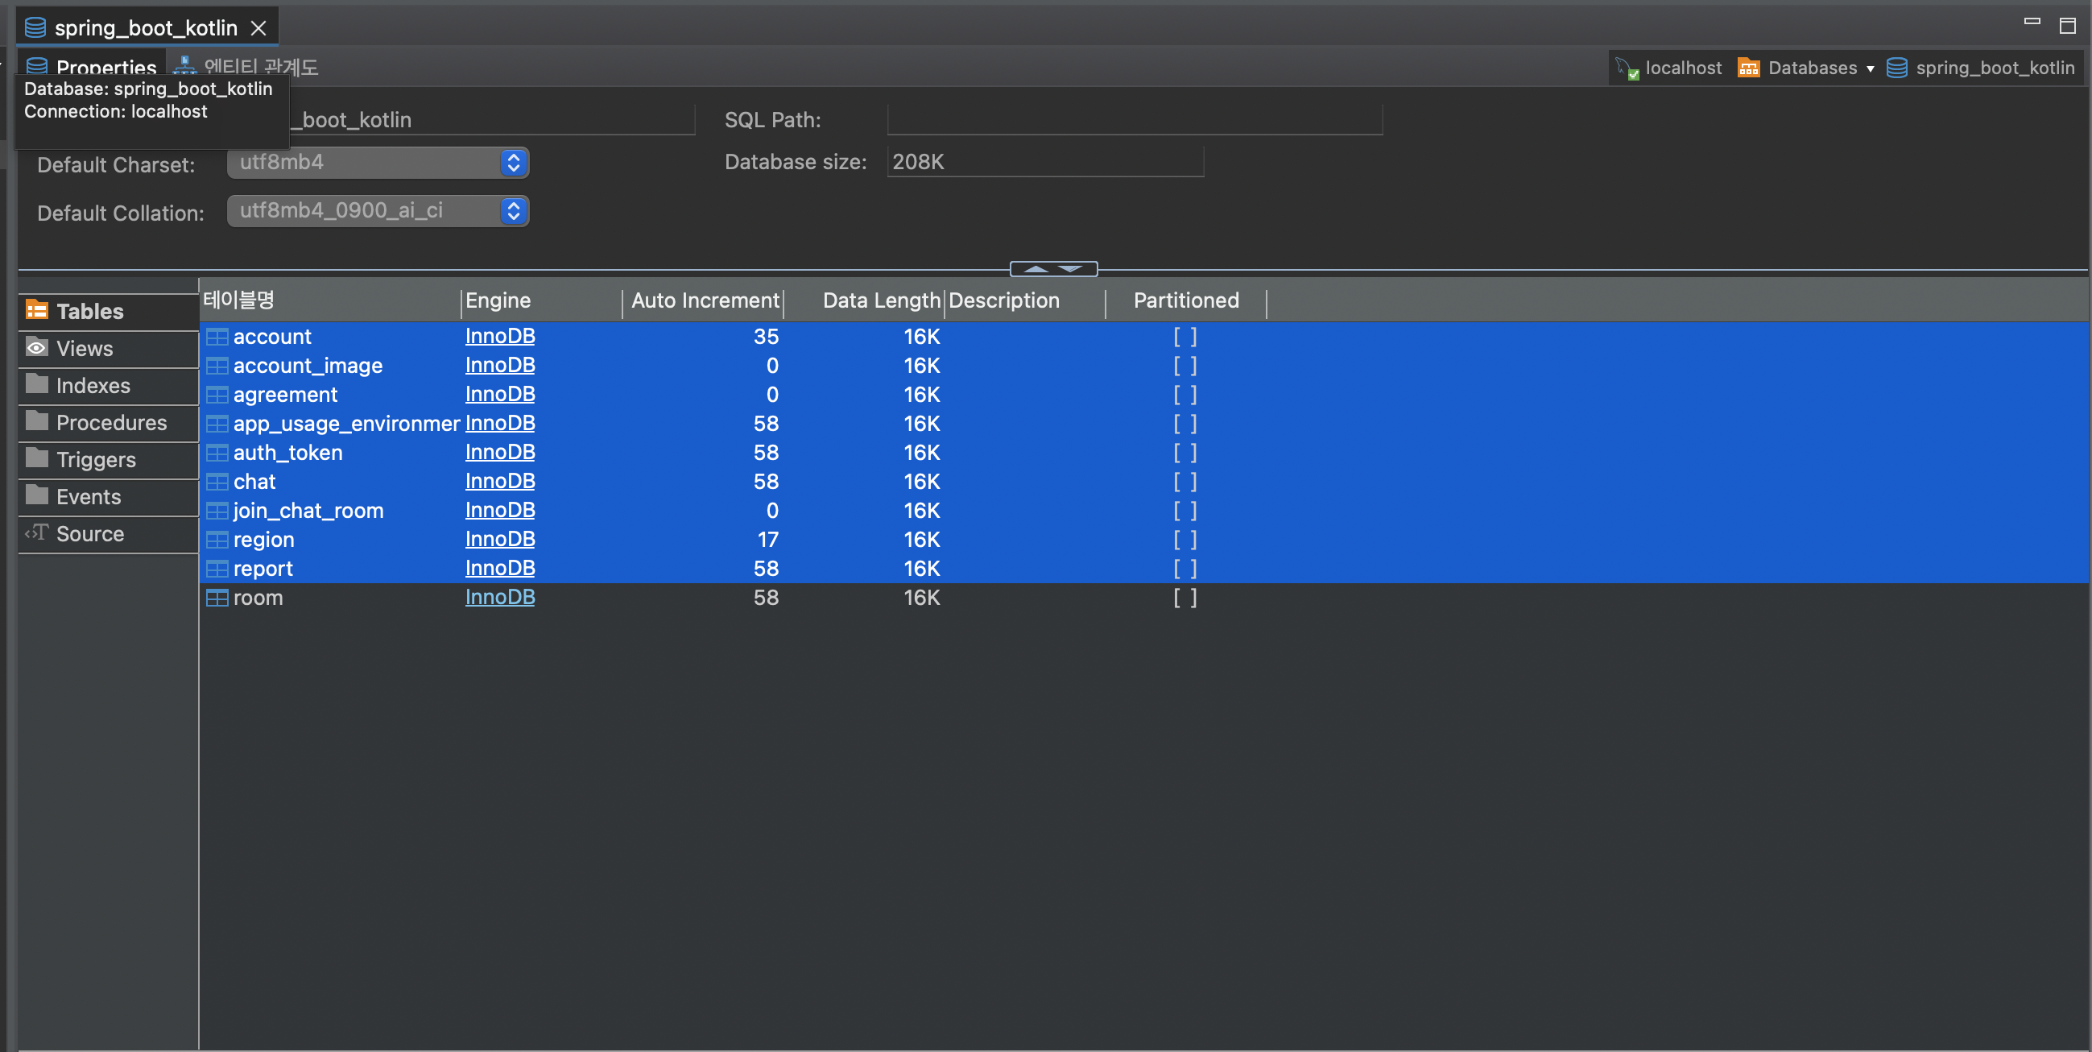Click the account table row icon
The height and width of the screenshot is (1052, 2092).
(x=217, y=337)
